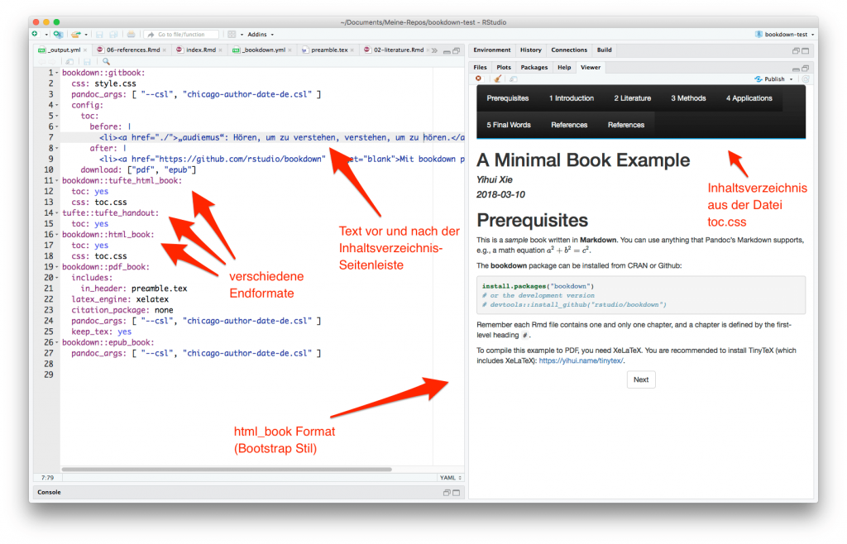847x544 pixels.
Task: Collapse the fold arrow at line 1
Action: point(57,73)
